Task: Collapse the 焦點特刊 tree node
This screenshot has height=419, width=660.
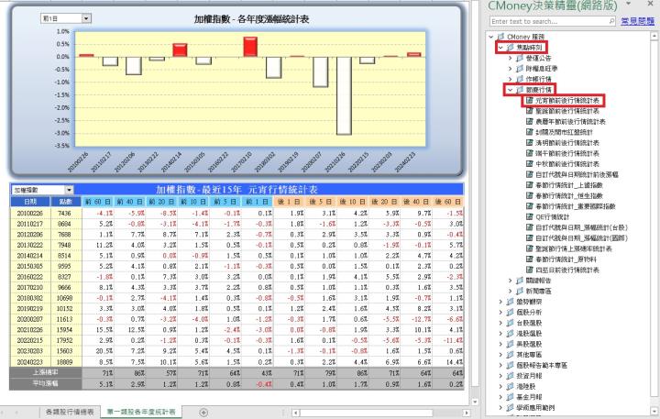Action: pyautogui.click(x=500, y=48)
